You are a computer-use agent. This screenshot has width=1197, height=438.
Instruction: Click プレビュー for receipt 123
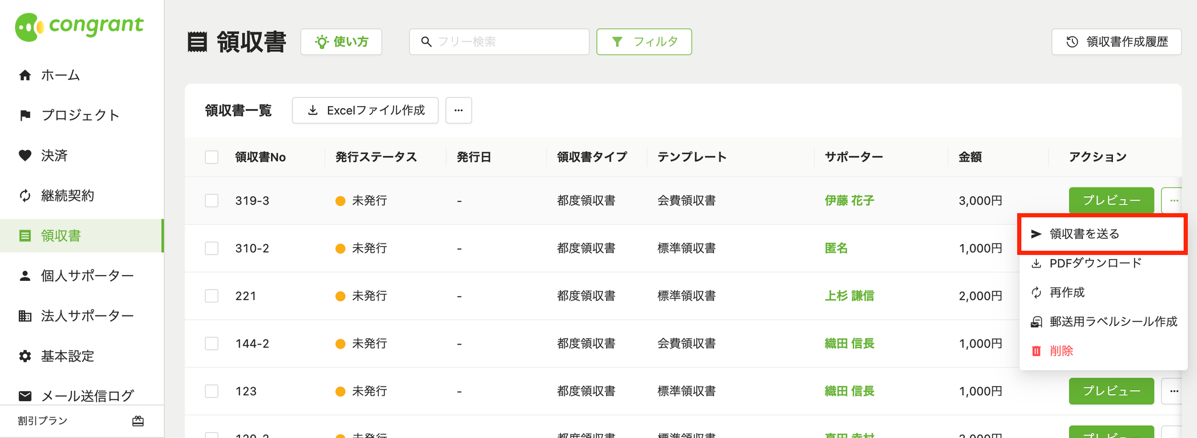[1112, 391]
